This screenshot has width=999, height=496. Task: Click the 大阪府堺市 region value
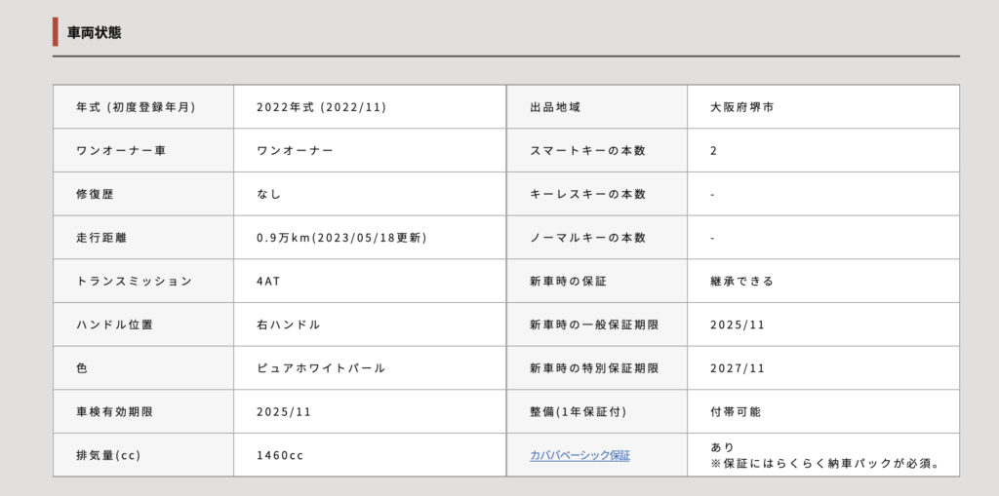click(743, 107)
